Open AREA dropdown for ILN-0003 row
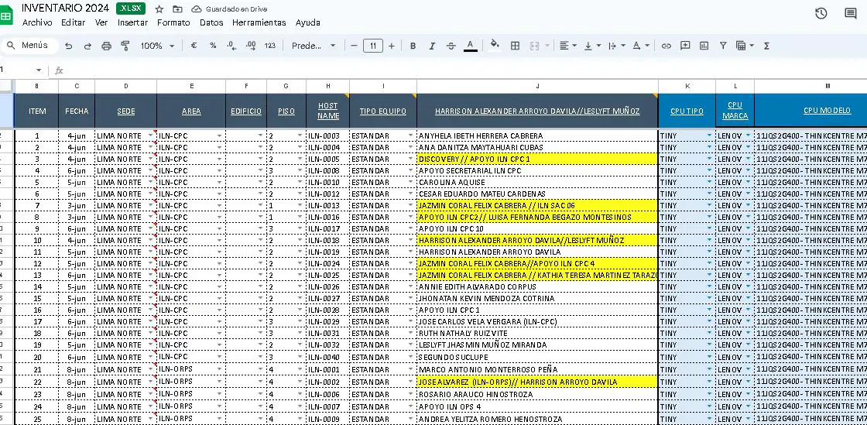 pos(220,135)
